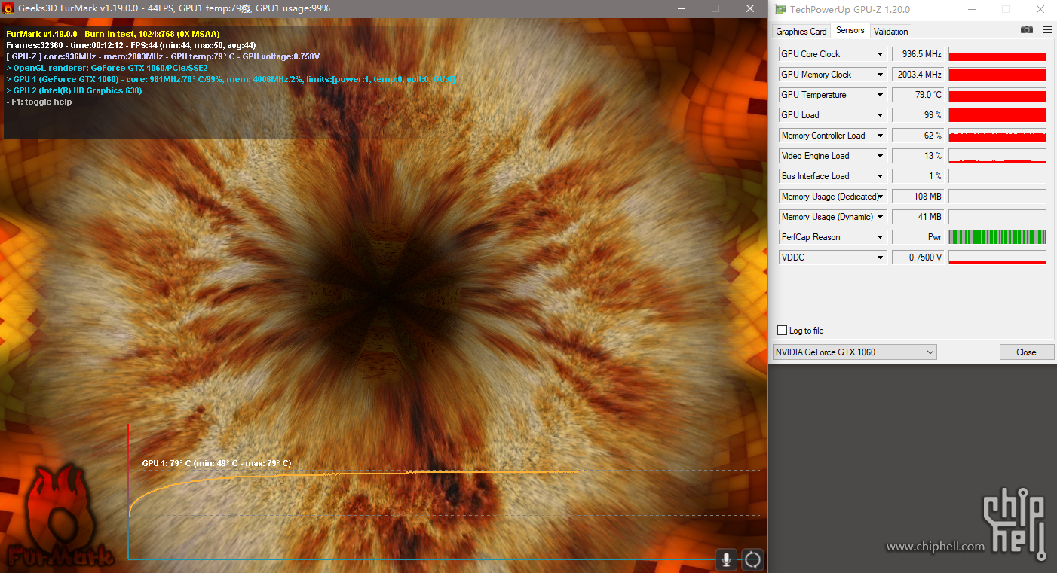1057x573 pixels.
Task: Click the 41 MB dynamic memory value
Action: [918, 217]
